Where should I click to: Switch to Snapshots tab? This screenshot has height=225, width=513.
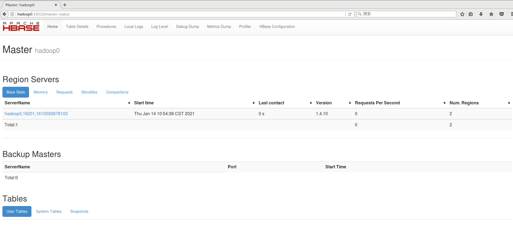tap(79, 211)
